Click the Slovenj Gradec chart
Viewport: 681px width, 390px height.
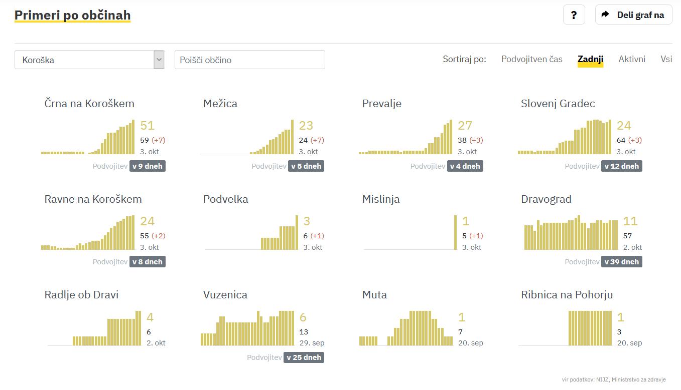point(565,138)
